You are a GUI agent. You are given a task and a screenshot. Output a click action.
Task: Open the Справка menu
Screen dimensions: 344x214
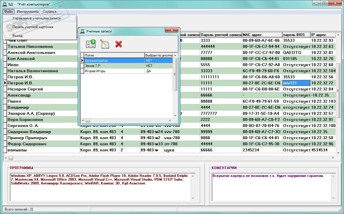coord(49,12)
